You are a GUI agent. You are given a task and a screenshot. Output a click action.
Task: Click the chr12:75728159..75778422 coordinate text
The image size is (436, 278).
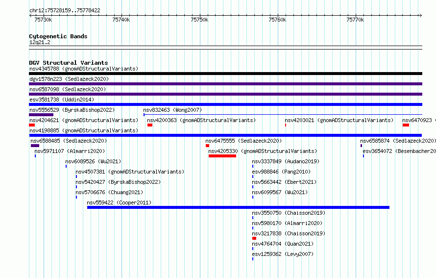tap(65, 10)
